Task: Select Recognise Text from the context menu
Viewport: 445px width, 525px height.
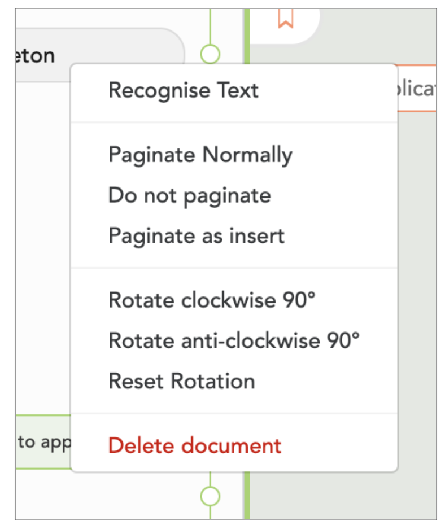Action: pos(234,90)
